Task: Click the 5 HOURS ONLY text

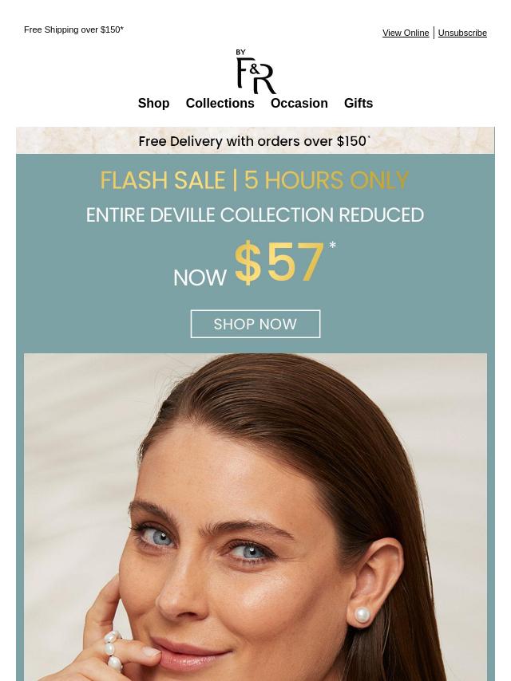Action: [x=327, y=180]
